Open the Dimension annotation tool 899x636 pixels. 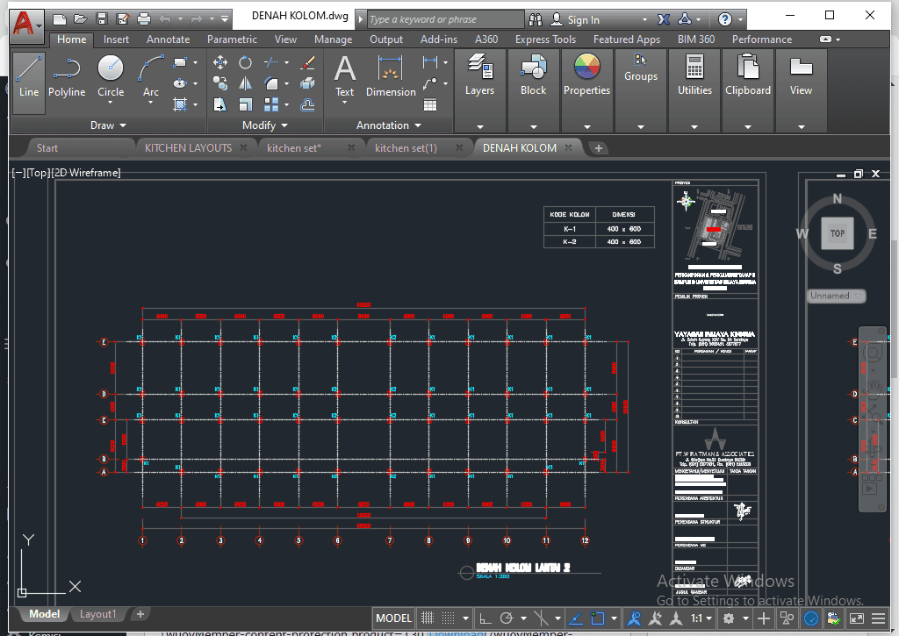[391, 75]
